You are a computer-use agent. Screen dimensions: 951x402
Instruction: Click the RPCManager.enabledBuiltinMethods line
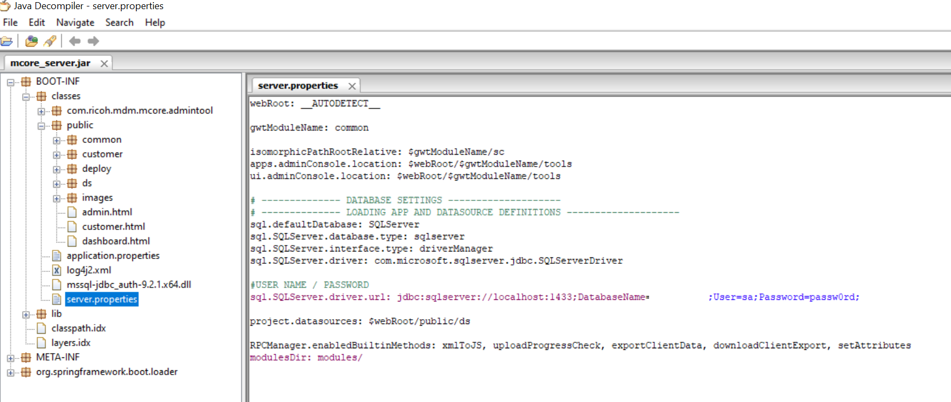(x=580, y=346)
